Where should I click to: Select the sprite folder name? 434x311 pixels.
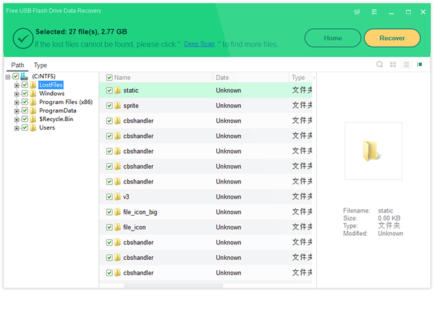pyautogui.click(x=131, y=106)
